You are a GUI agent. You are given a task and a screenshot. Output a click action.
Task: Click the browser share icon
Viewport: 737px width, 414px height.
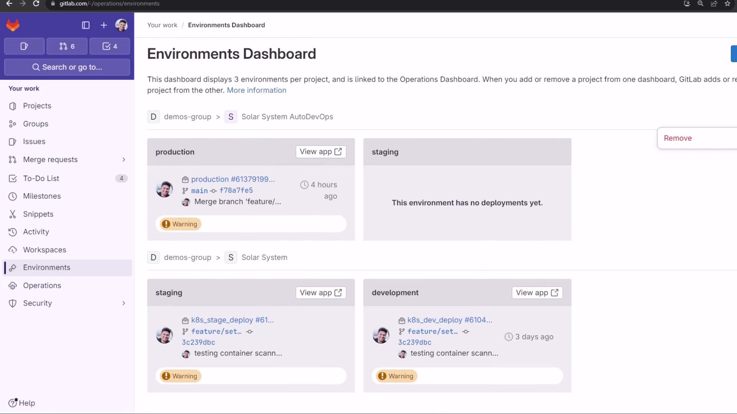714,4
